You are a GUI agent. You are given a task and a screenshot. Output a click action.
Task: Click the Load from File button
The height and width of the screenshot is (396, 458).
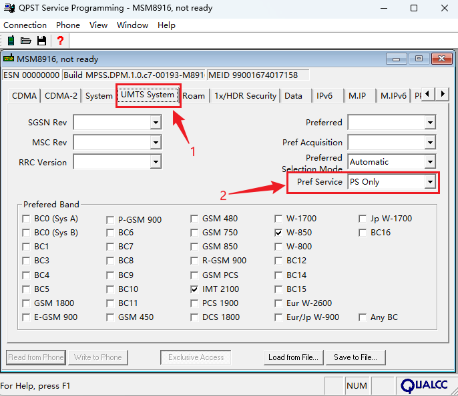(x=293, y=357)
